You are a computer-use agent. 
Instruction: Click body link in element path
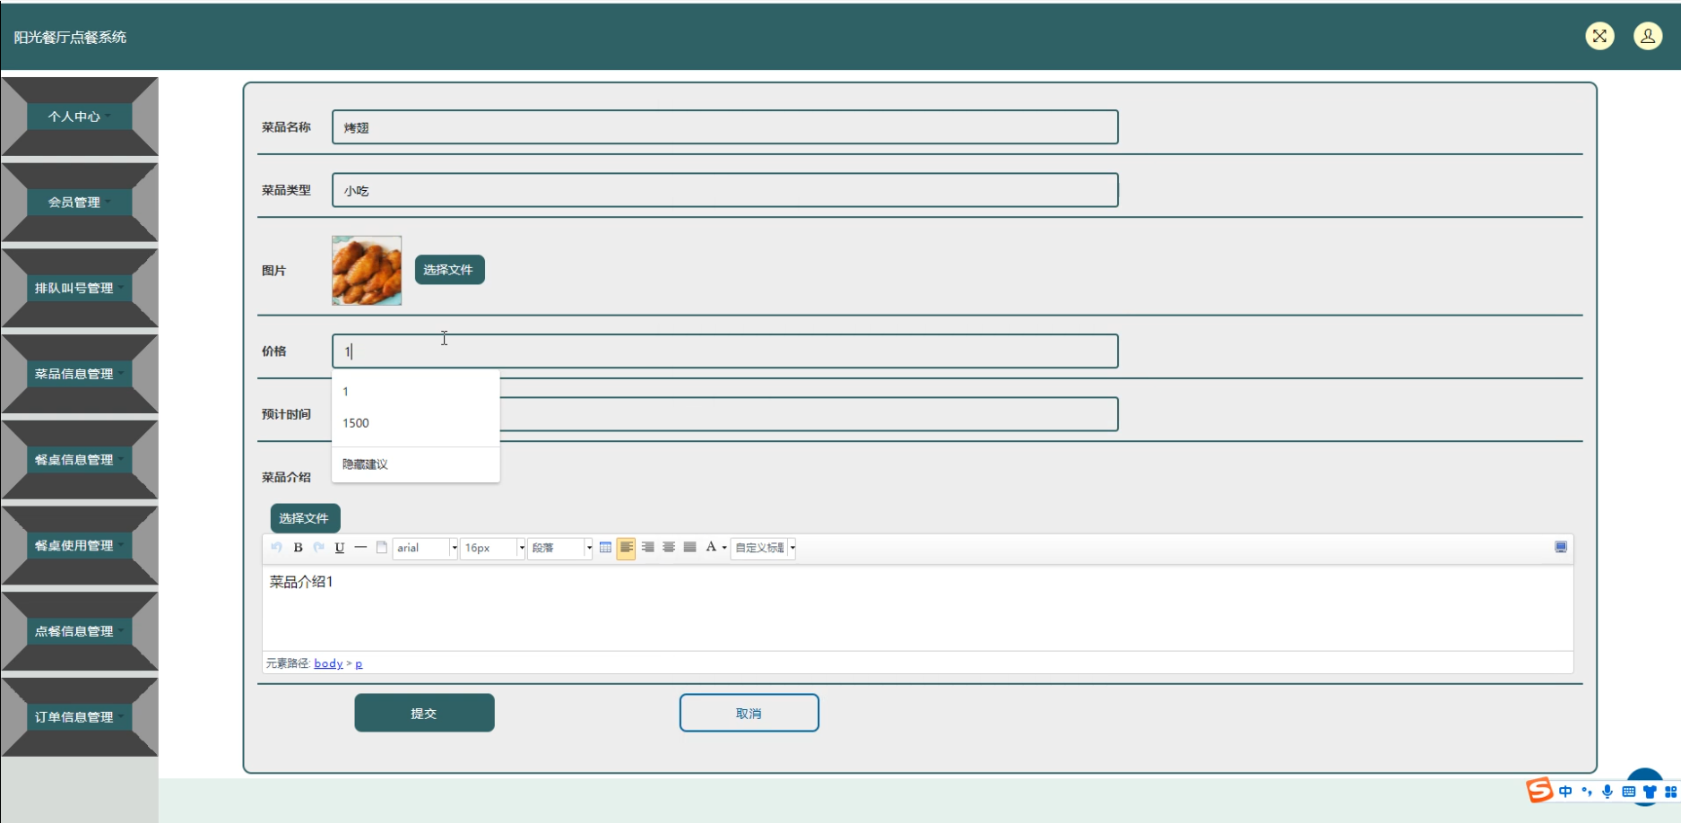[x=328, y=663]
